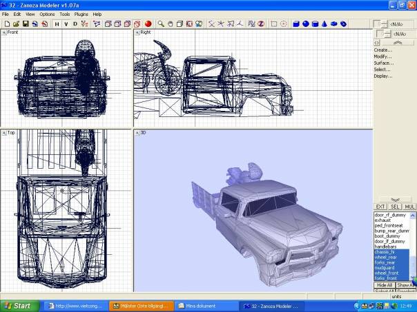Create a blue cone primitive
417x312 pixels.
[x=324, y=23]
